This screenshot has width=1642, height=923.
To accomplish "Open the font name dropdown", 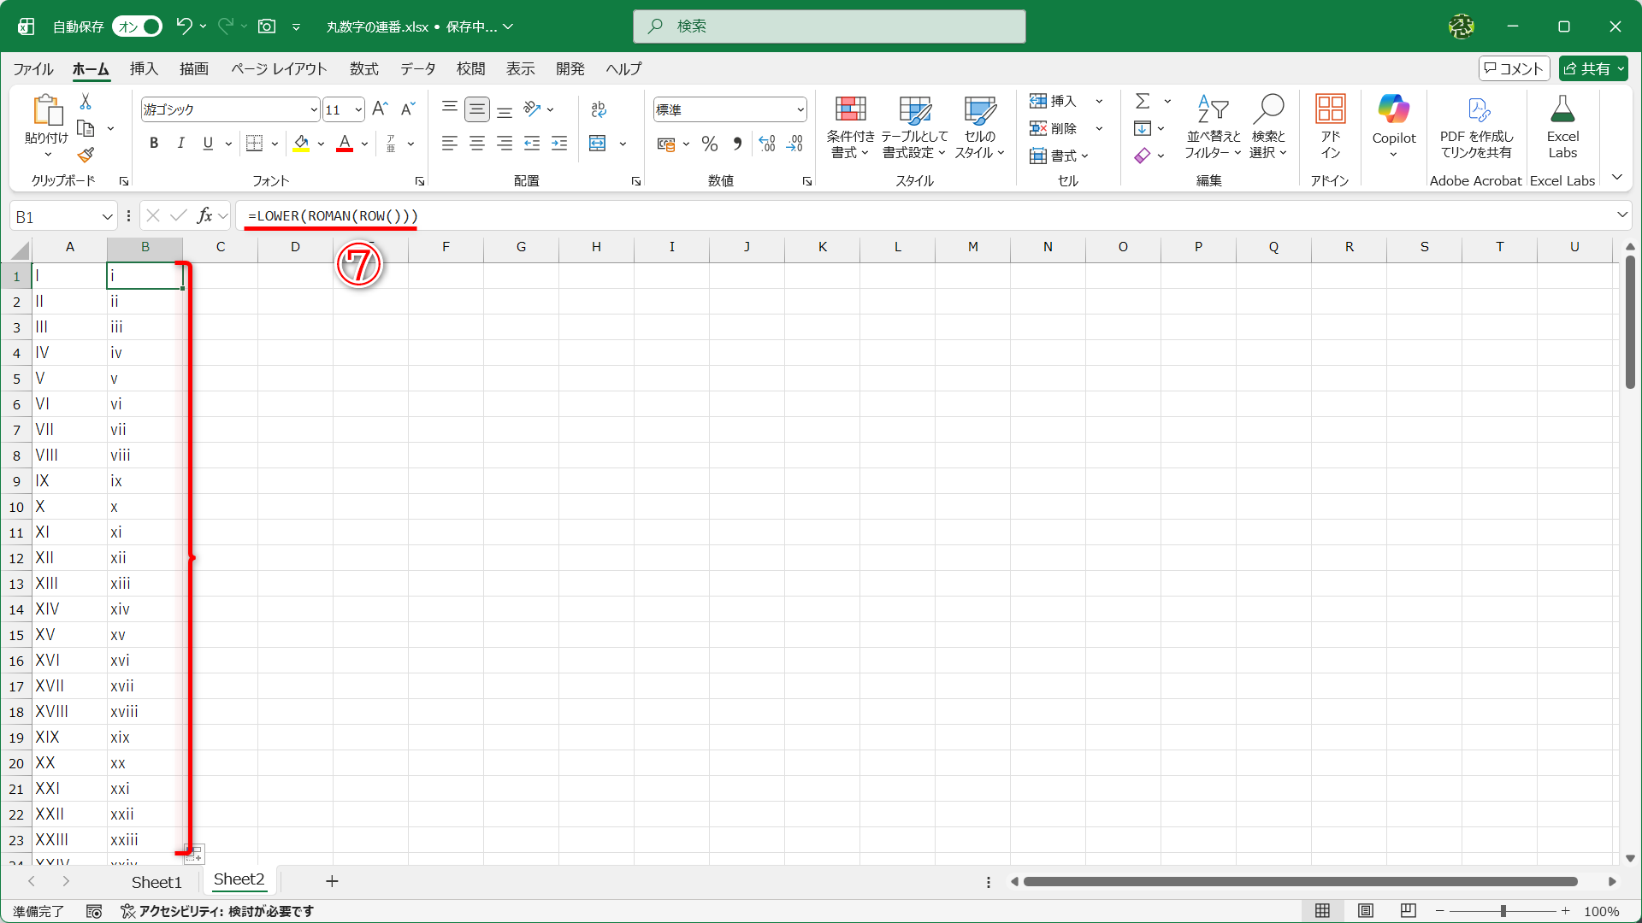I will point(314,109).
